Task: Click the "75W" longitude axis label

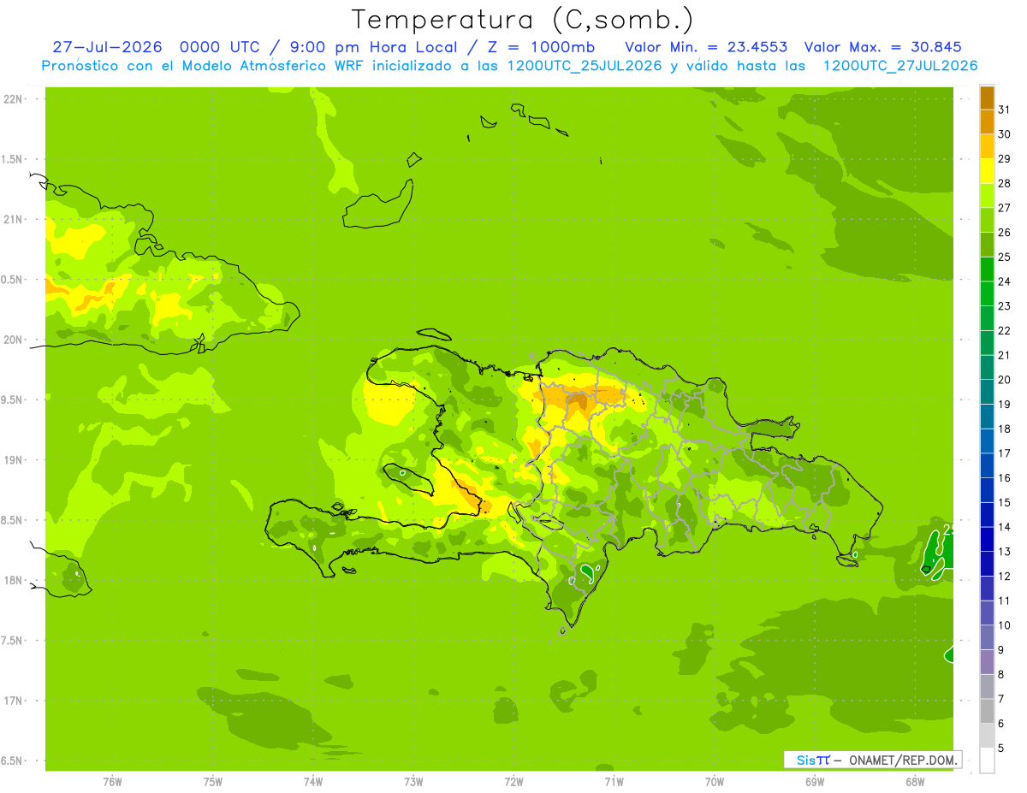Action: coord(213,782)
